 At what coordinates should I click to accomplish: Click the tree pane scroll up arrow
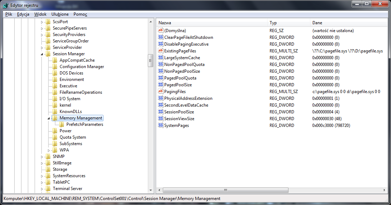(x=151, y=22)
